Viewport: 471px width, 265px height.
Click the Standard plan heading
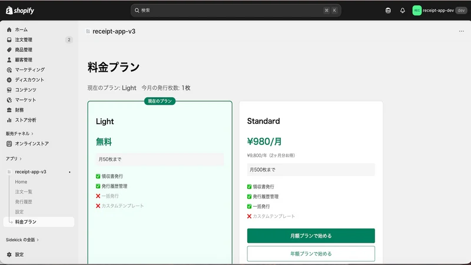pos(263,121)
